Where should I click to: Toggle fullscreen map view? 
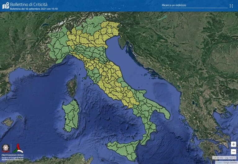(x=231, y=6)
